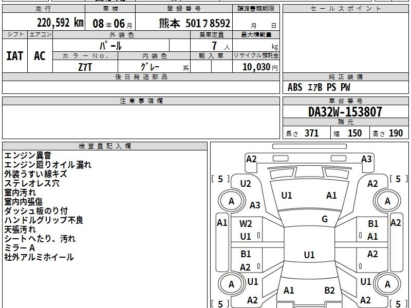Click the note エンジン廻りオイル漏れ
Screen dimensions: 411x308
(48, 165)
